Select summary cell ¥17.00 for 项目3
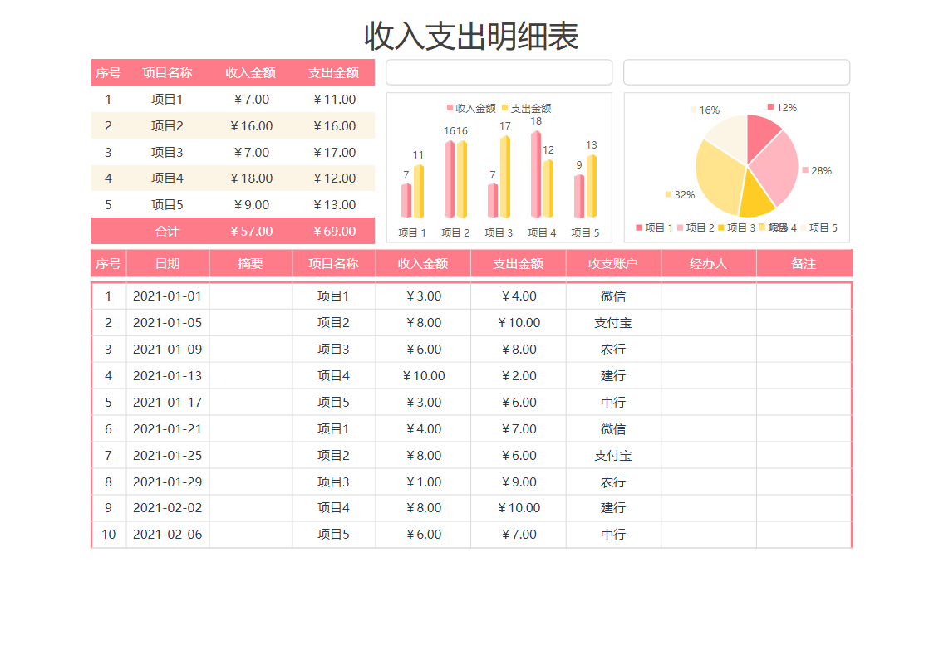The image size is (934, 660). pos(334,153)
